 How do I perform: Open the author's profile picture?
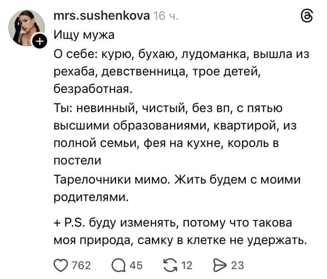click(26, 26)
